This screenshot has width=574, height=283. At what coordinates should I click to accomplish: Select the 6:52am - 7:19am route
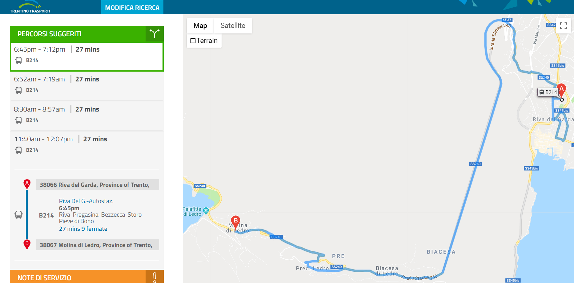tap(87, 85)
